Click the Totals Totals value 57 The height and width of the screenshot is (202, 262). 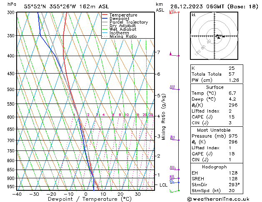coord(232,74)
